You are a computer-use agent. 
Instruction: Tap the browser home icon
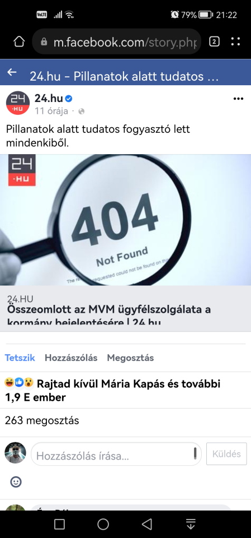coord(19,42)
